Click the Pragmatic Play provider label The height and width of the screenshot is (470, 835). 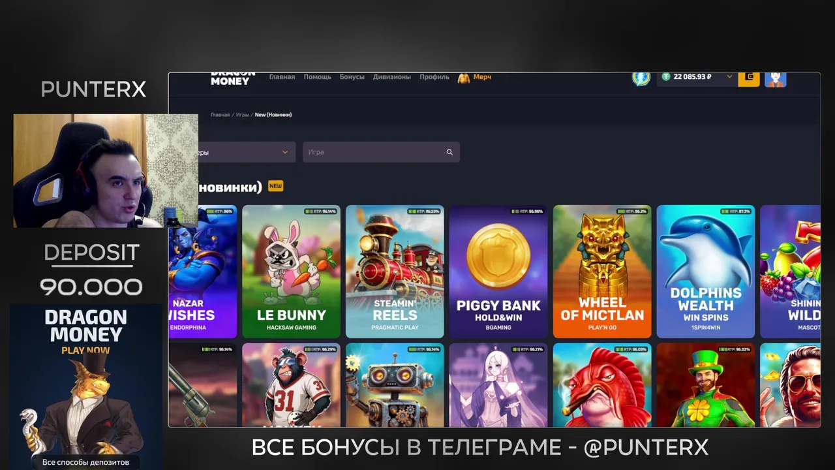tap(395, 328)
